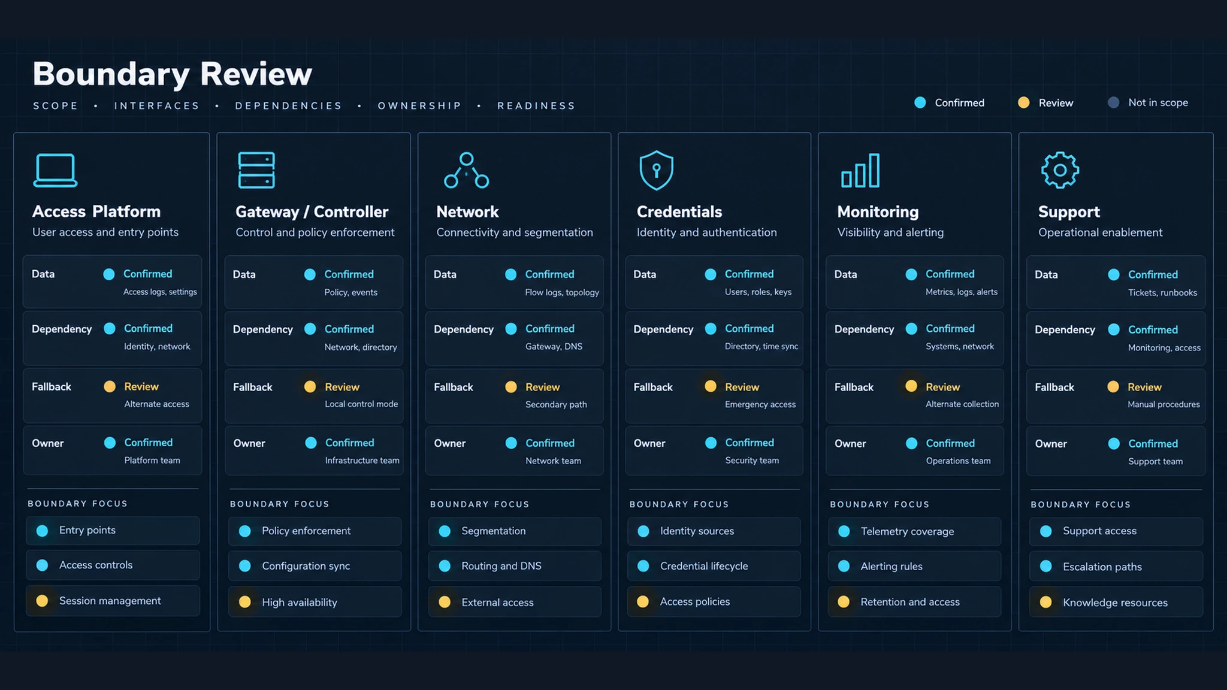Select the Monitoring heading
The height and width of the screenshot is (690, 1227).
[x=878, y=212]
